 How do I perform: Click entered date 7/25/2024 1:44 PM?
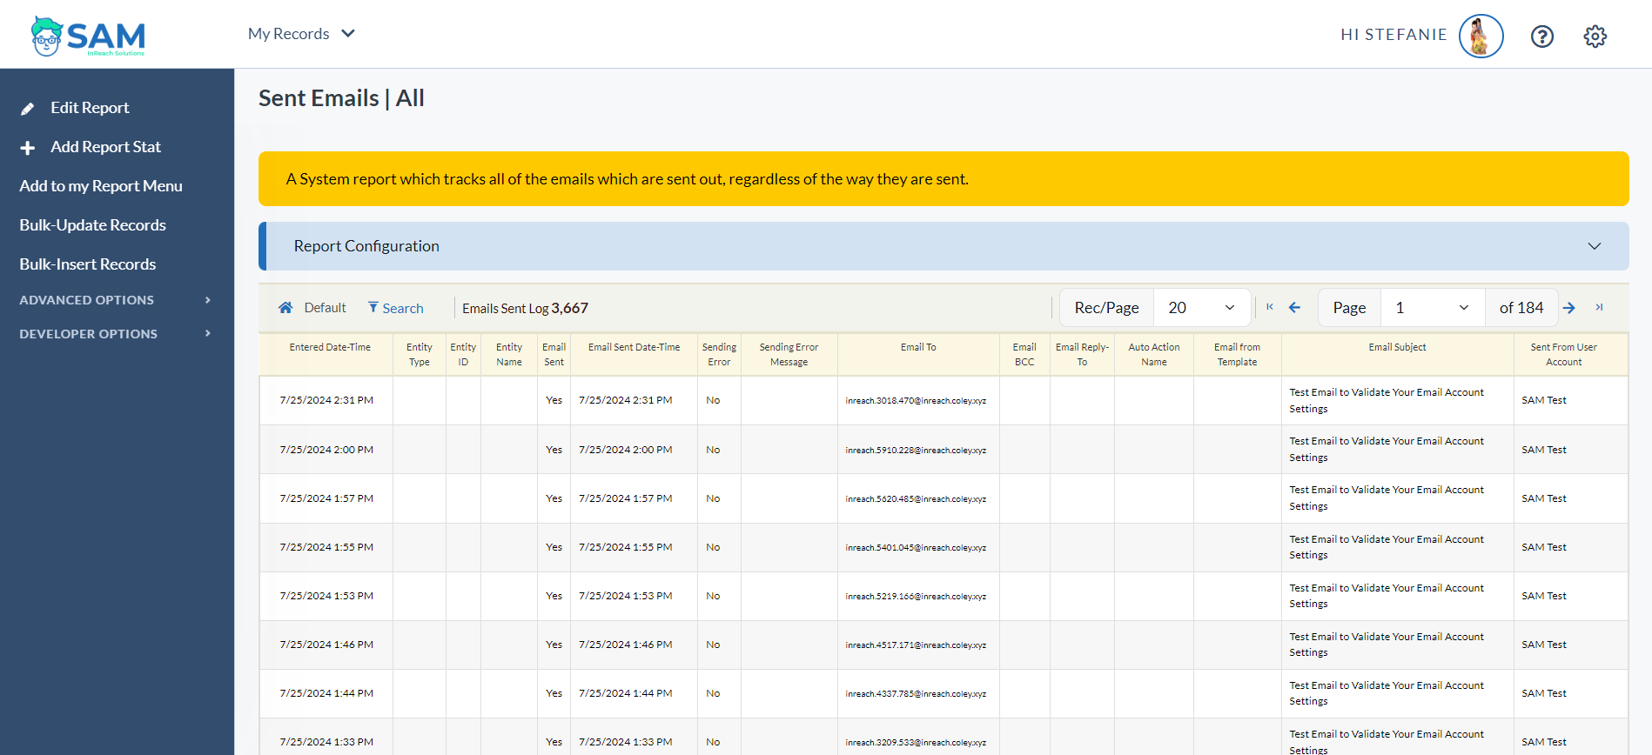(326, 693)
